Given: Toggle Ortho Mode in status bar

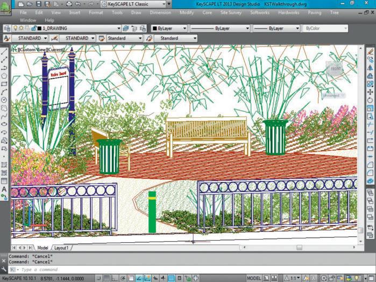Looking at the screenshot, I should 115,278.
